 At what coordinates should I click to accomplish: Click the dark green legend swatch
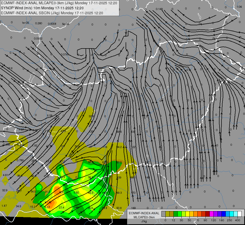[175, 214]
